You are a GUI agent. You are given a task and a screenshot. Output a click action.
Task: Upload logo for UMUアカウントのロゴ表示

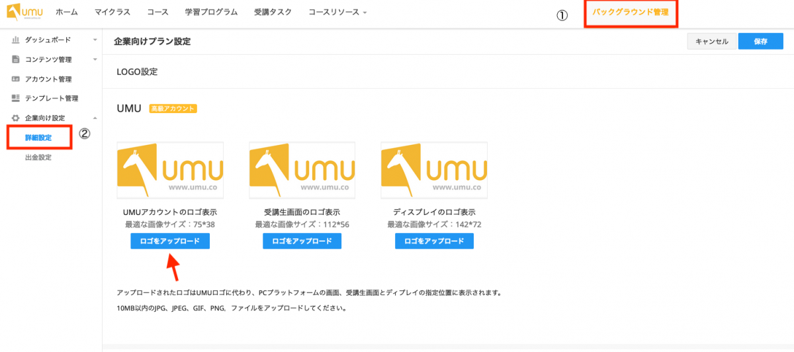[x=170, y=241]
